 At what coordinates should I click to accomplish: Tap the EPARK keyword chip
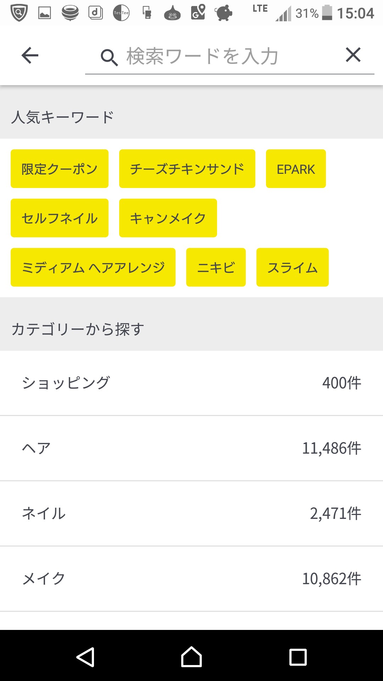(x=296, y=169)
